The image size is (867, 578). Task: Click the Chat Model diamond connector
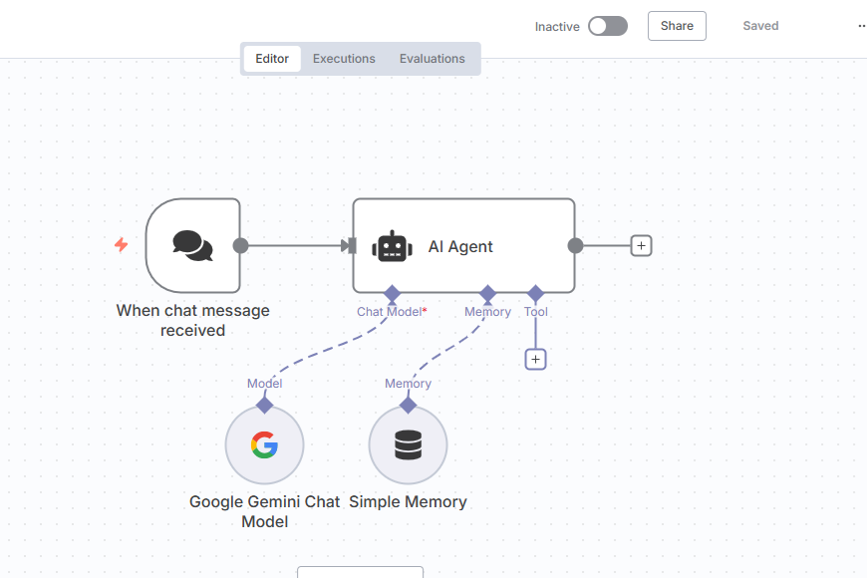pyautogui.click(x=392, y=293)
